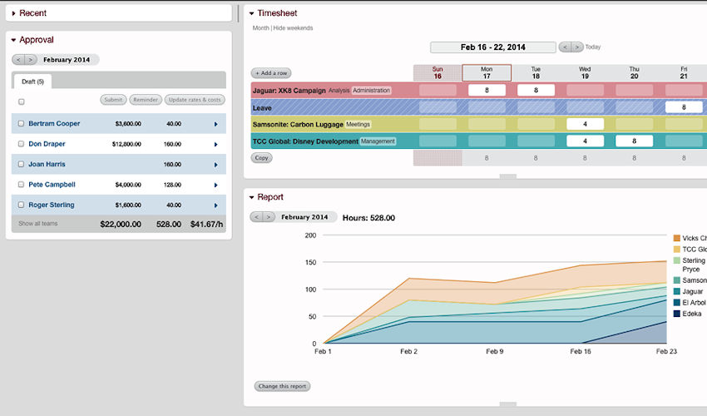
Task: Click the arrow next to Don Draper
Action: [x=215, y=144]
